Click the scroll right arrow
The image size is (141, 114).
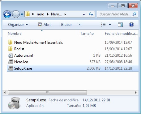[136, 92]
